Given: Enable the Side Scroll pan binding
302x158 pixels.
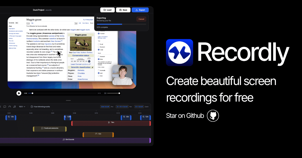Looking at the screenshot, I should (x=105, y=107).
